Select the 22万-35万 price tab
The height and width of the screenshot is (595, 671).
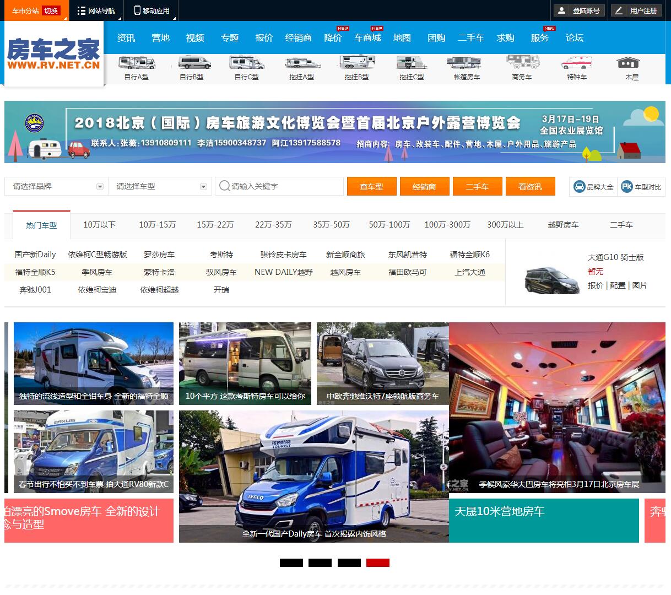pos(273,225)
